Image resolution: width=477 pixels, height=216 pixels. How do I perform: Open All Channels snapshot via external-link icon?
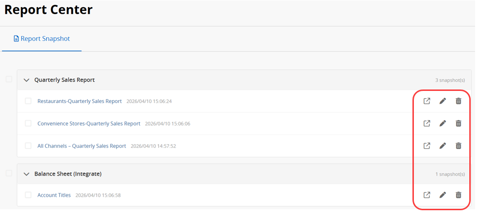426,146
